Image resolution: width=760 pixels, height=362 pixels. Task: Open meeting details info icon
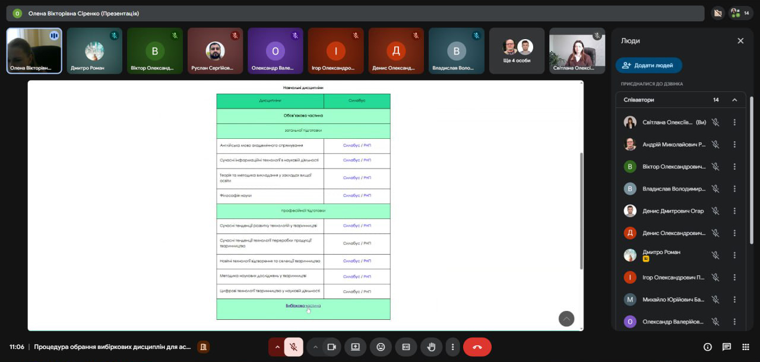707,347
